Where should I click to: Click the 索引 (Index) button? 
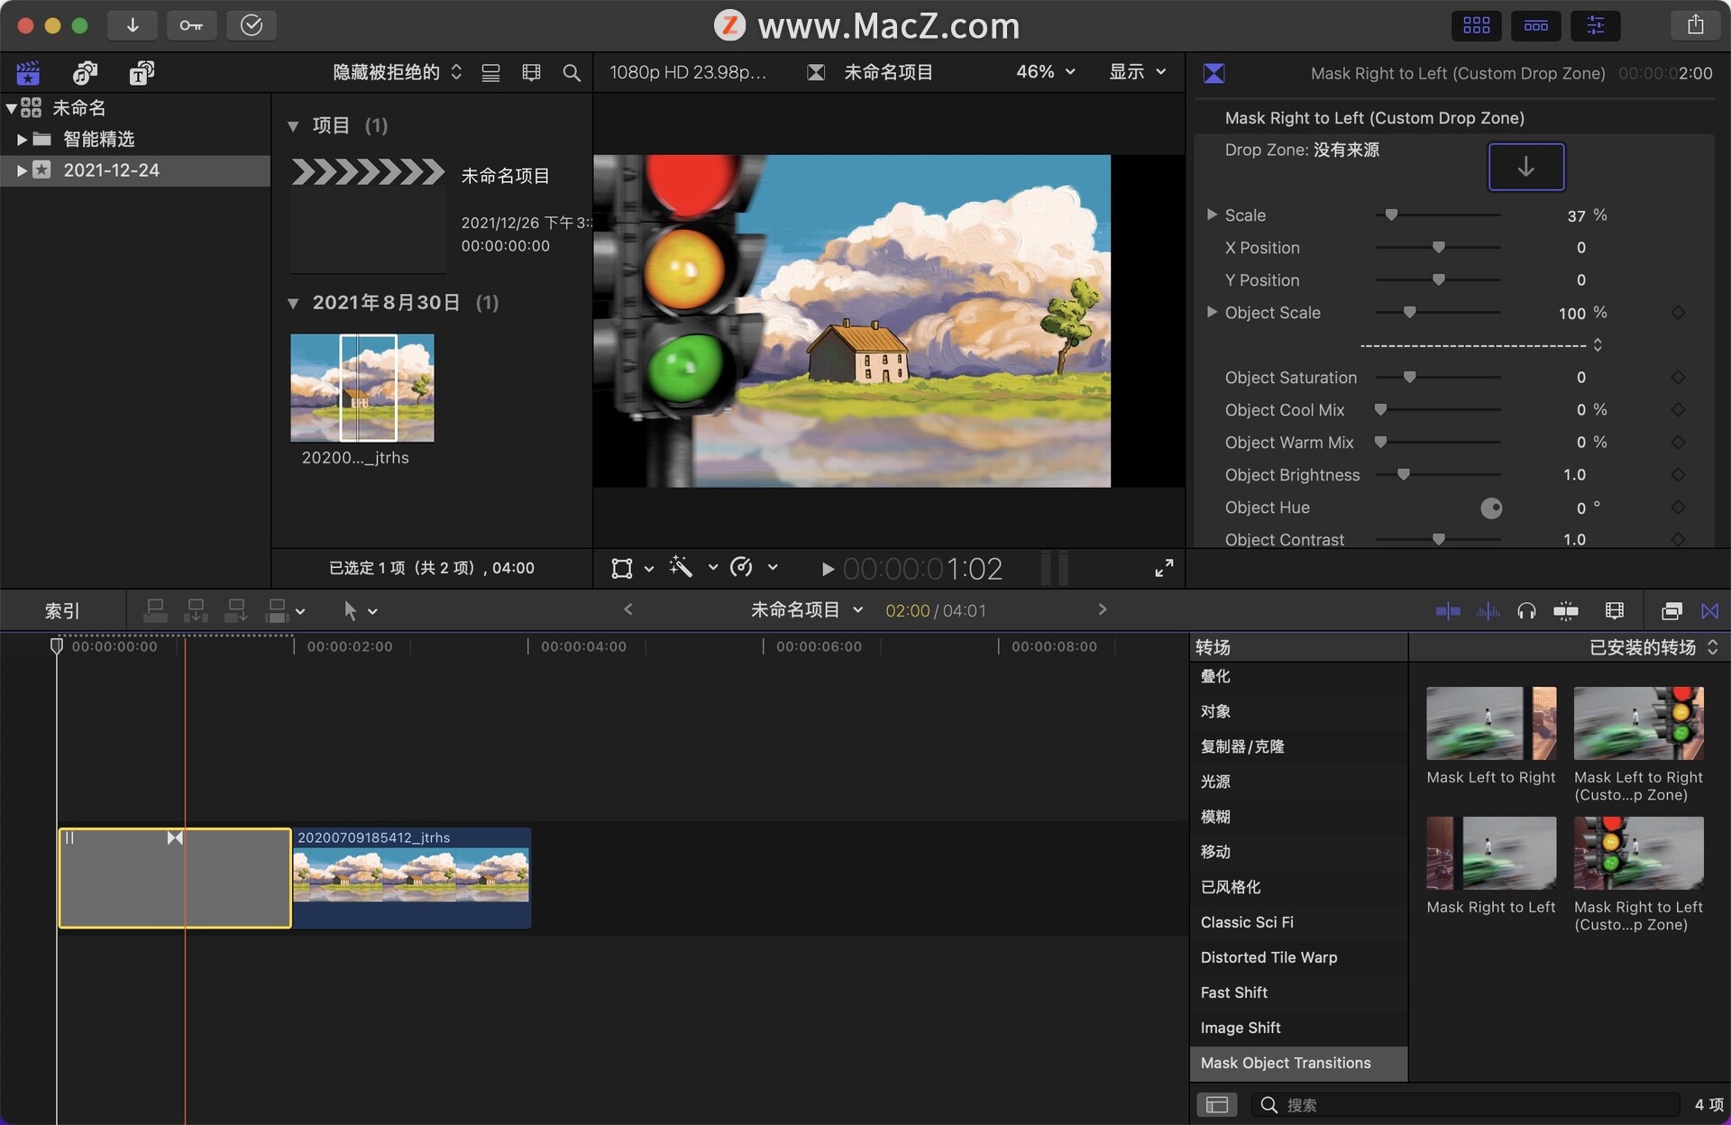pos(61,610)
